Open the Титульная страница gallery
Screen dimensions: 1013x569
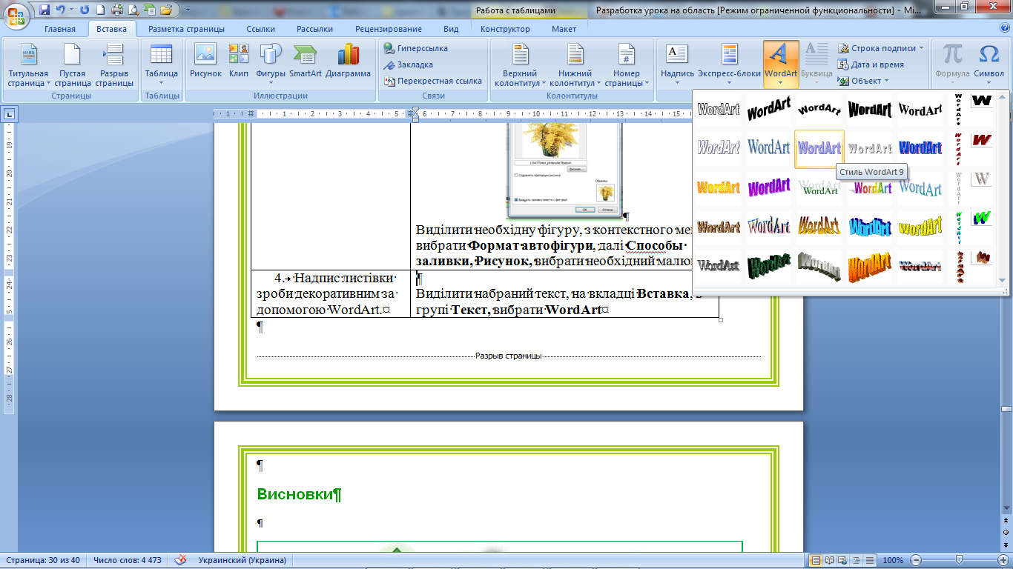tap(28, 65)
